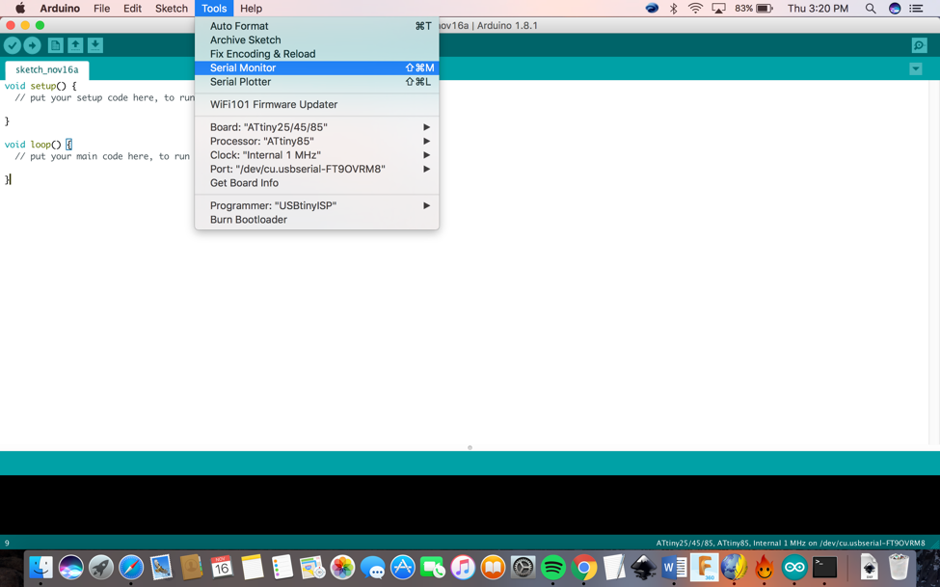The image size is (940, 587).
Task: Open Google Chrome from the dock
Action: [584, 567]
